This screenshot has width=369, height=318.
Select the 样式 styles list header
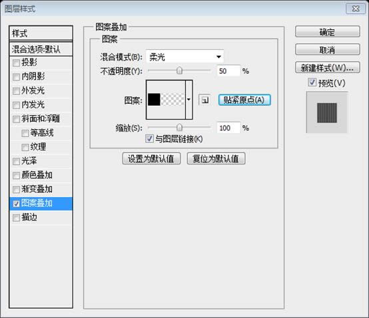pos(41,33)
